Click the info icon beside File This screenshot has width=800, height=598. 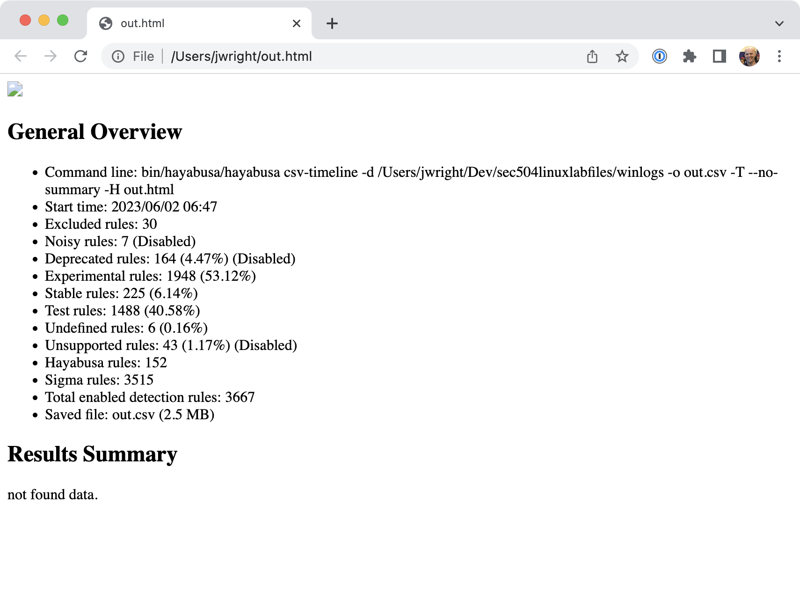tap(117, 56)
